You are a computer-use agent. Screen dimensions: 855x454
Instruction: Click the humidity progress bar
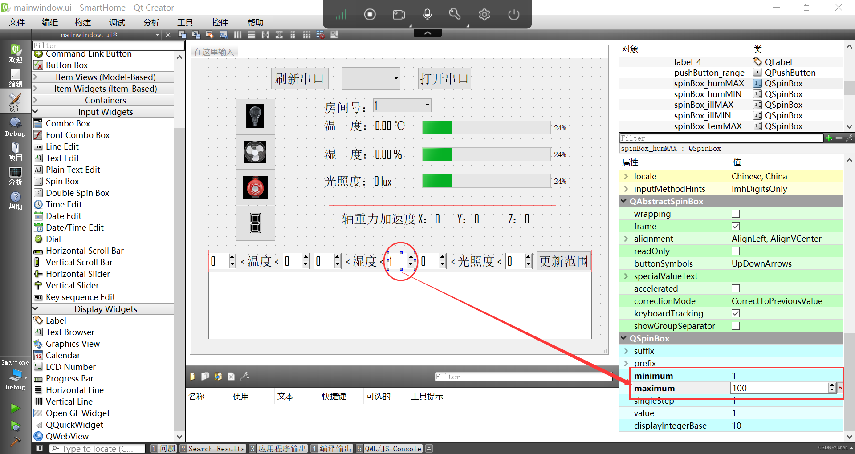click(486, 154)
